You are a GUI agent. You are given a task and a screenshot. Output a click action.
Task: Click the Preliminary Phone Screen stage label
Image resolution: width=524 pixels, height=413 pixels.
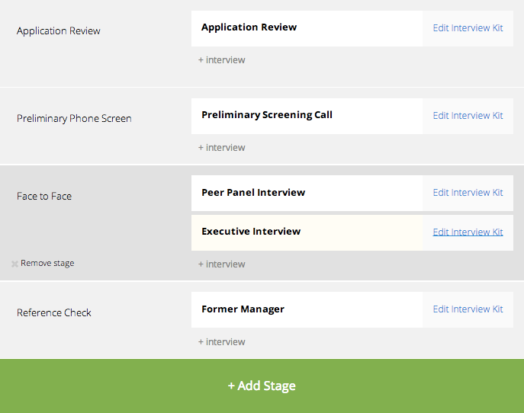point(74,119)
